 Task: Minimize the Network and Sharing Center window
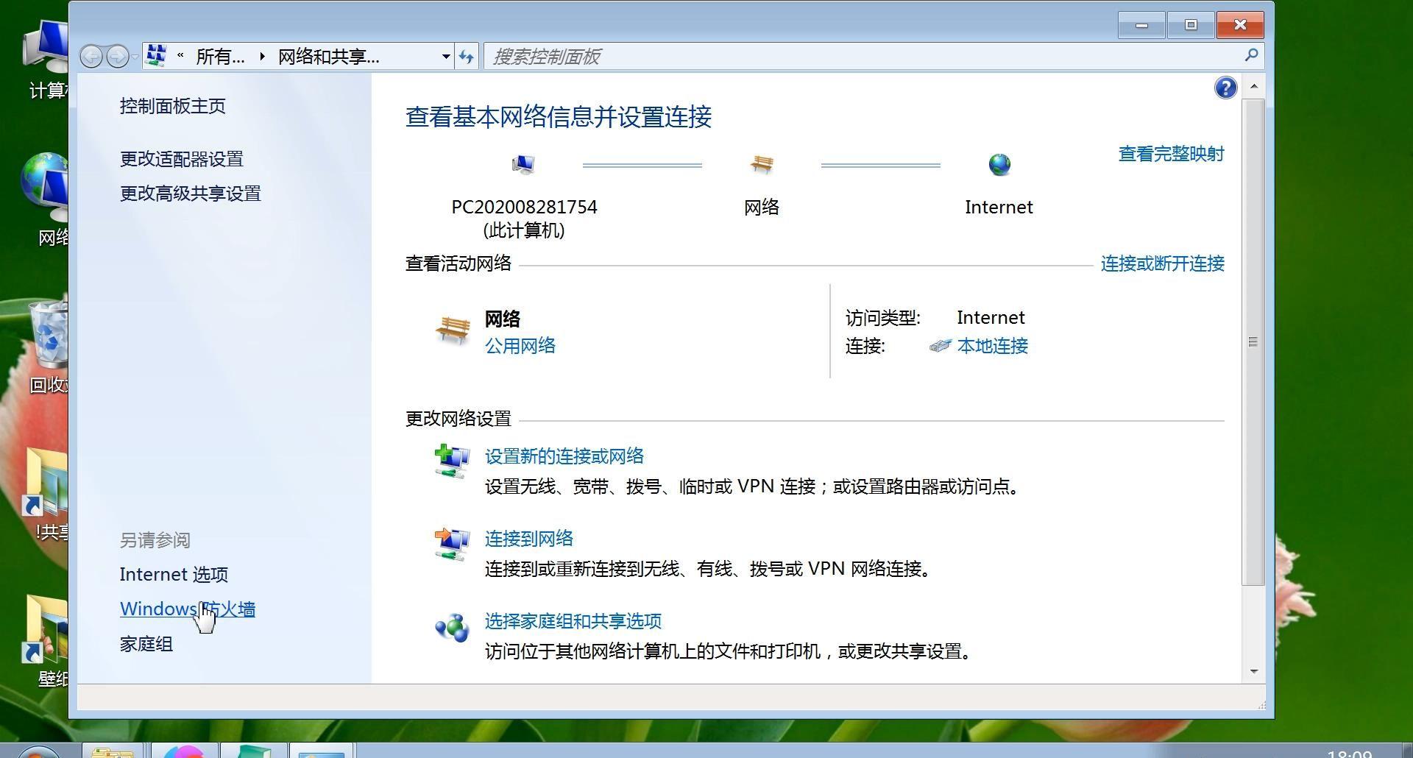(x=1141, y=26)
